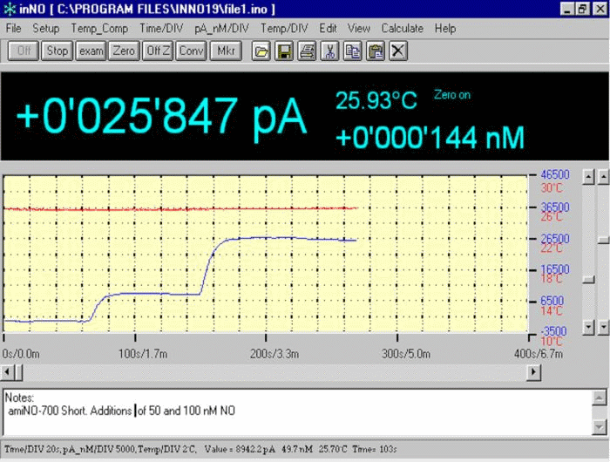This screenshot has width=610, height=462.
Task: Click the Open file folder icon
Action: click(x=261, y=51)
